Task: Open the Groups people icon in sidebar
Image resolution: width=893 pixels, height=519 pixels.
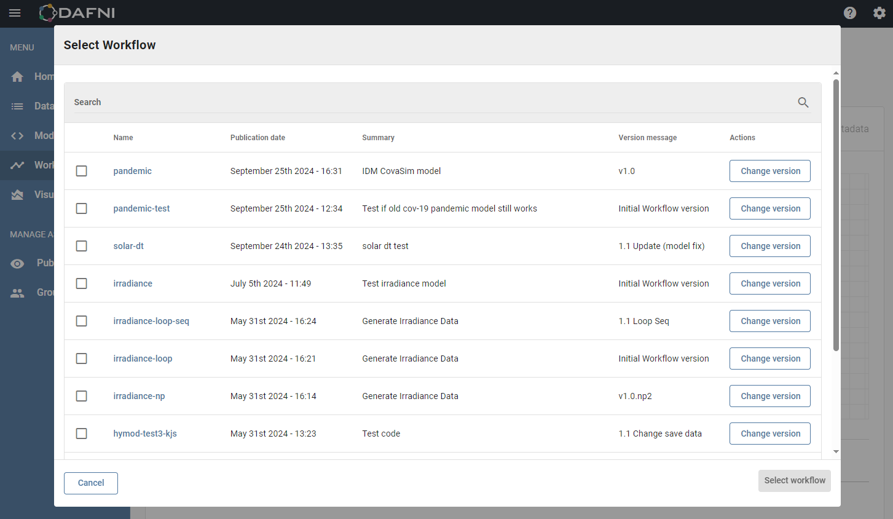Action: point(17,292)
